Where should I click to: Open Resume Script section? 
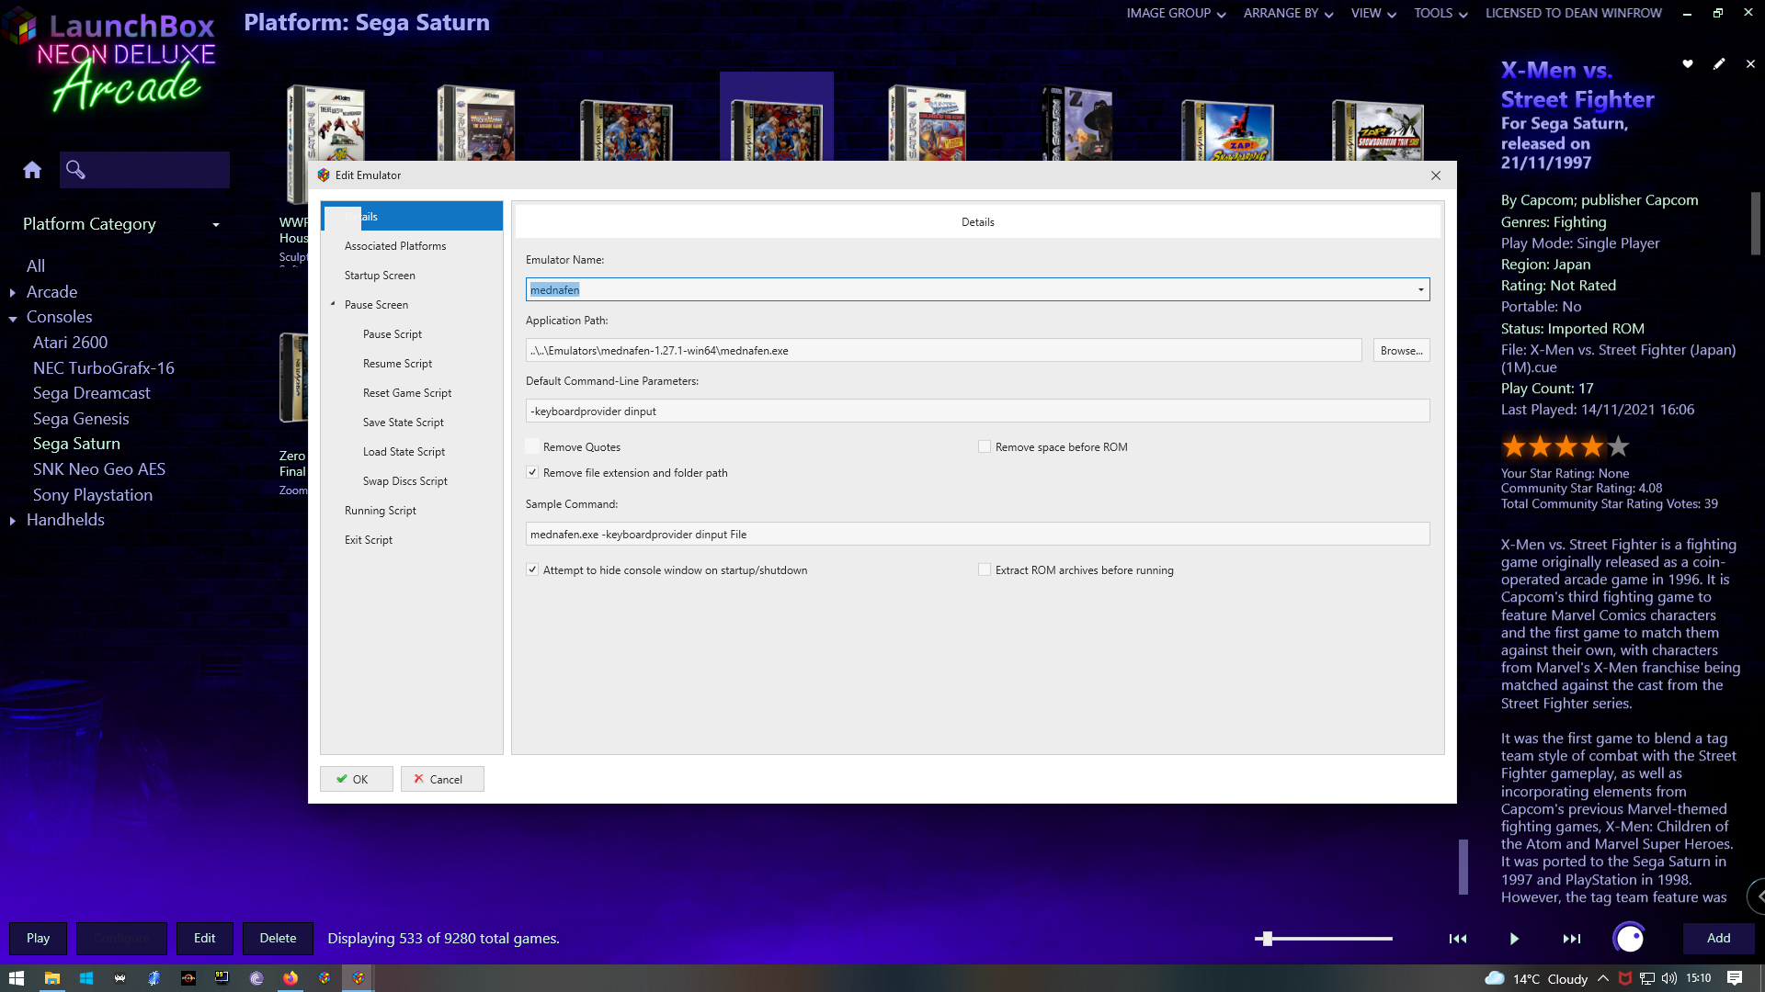click(397, 364)
